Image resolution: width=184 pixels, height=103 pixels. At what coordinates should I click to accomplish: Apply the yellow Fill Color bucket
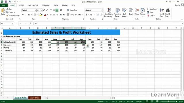tap(41, 15)
